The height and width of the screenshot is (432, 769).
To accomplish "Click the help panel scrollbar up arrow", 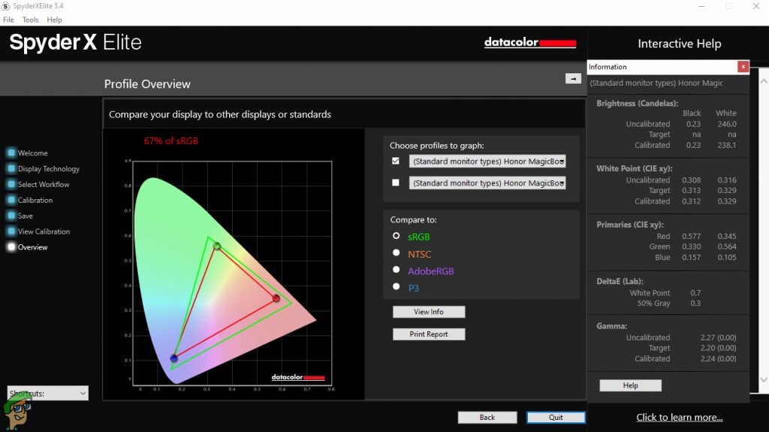I will [x=764, y=81].
